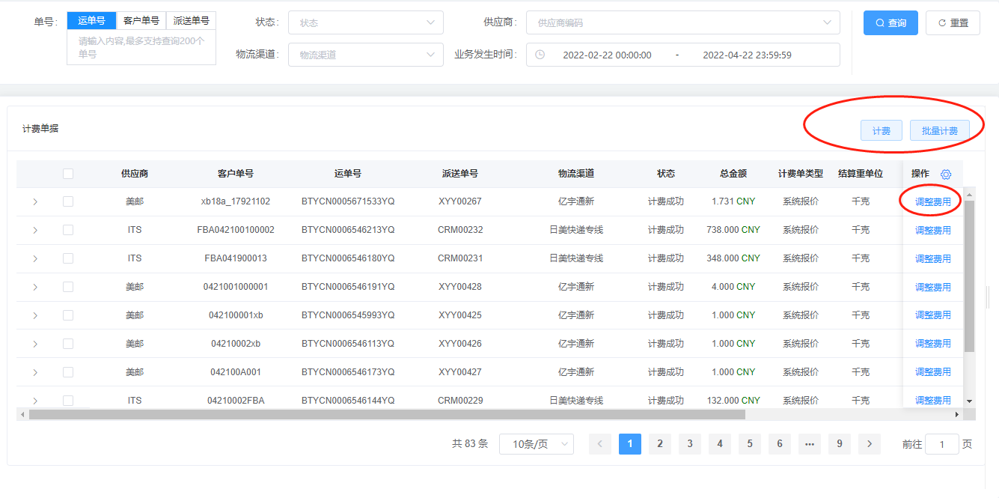Tick the checkbox for 04210002xb

pos(68,344)
